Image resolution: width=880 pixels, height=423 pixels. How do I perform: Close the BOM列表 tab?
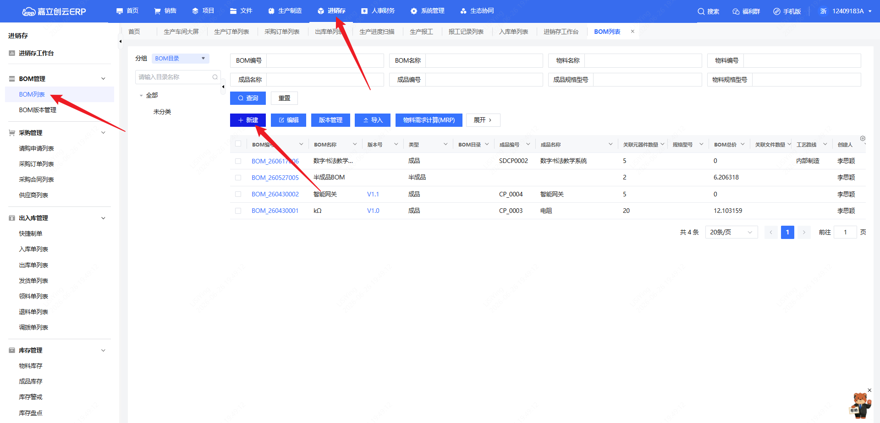click(632, 32)
